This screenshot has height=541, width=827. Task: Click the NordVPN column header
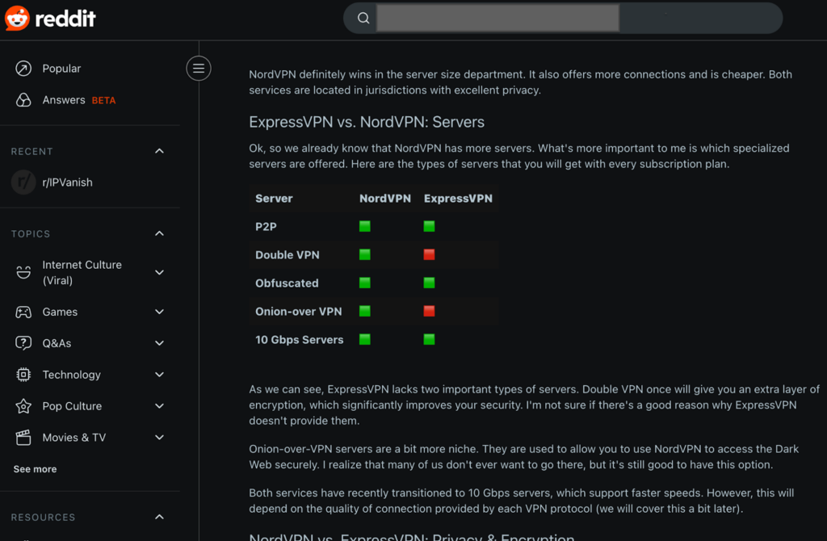point(385,199)
